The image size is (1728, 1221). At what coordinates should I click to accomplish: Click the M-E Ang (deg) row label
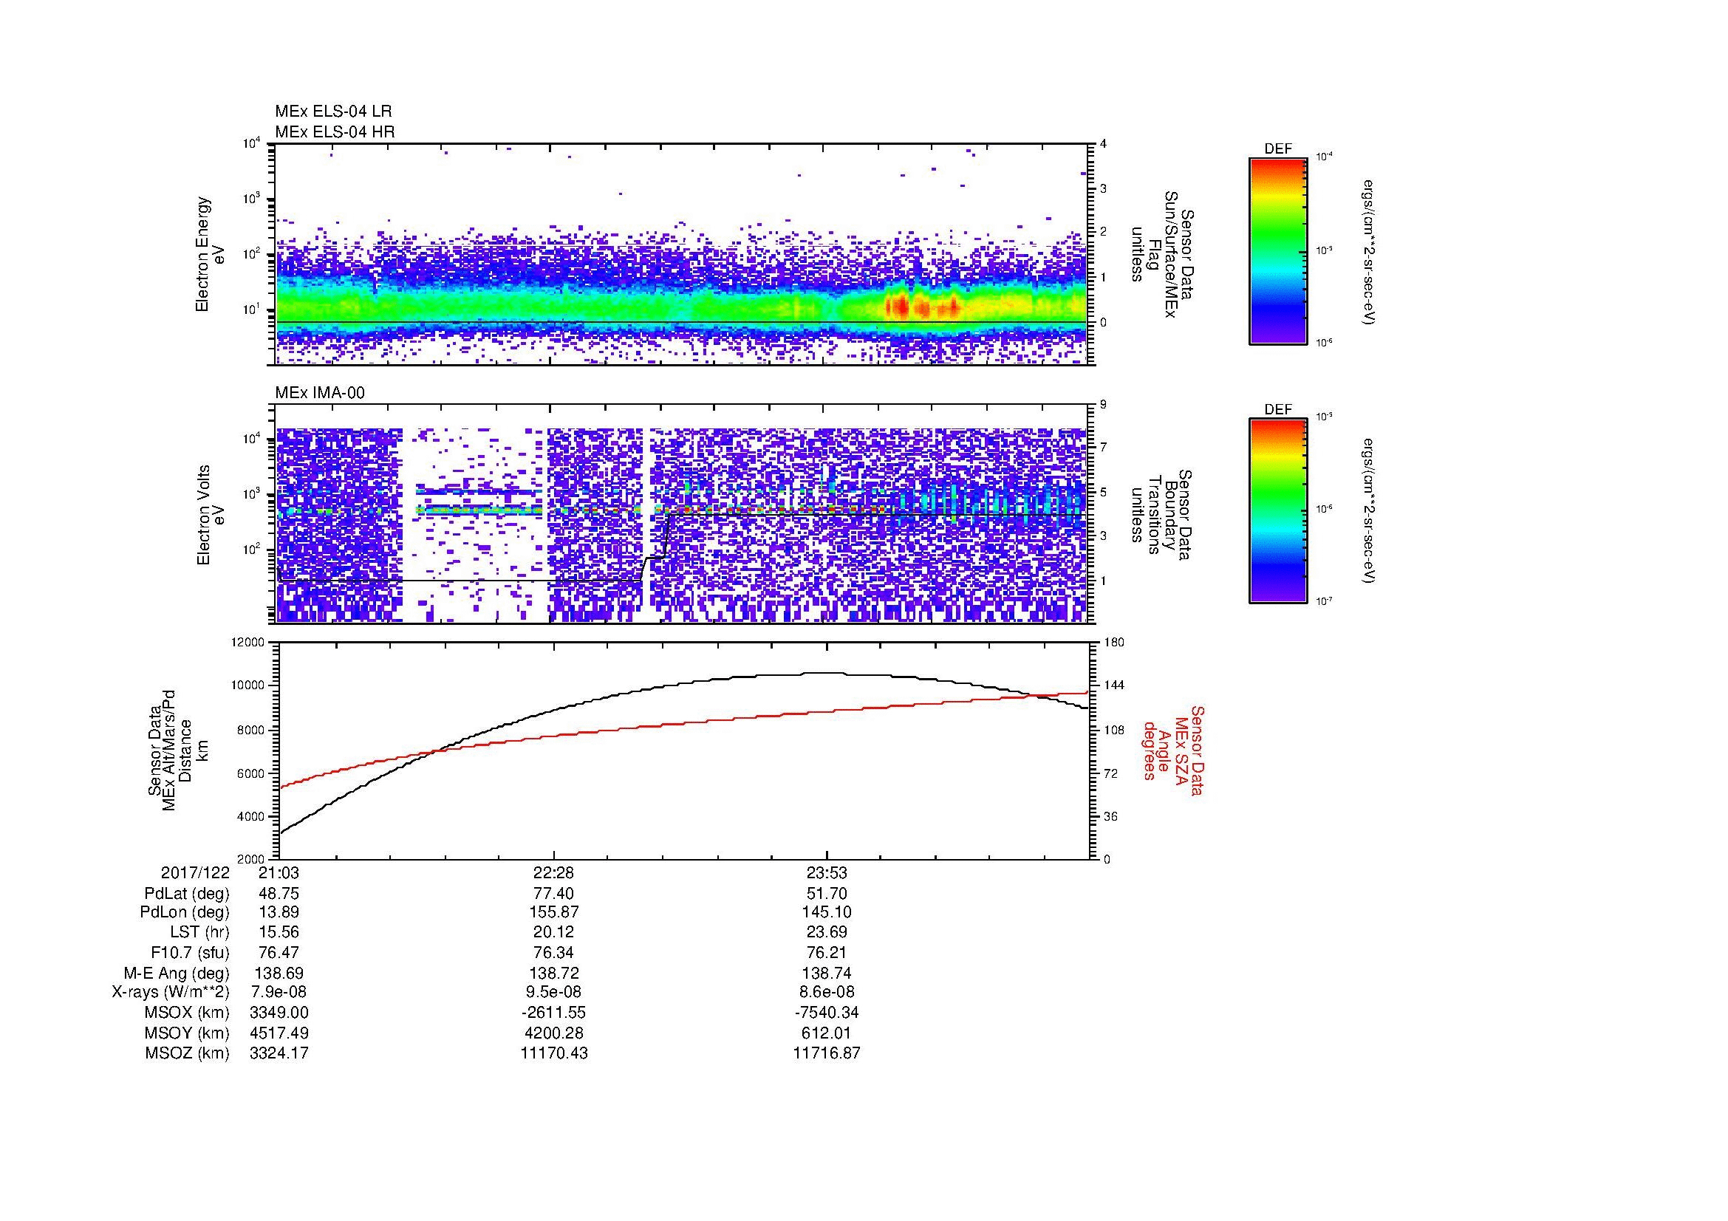tap(177, 973)
